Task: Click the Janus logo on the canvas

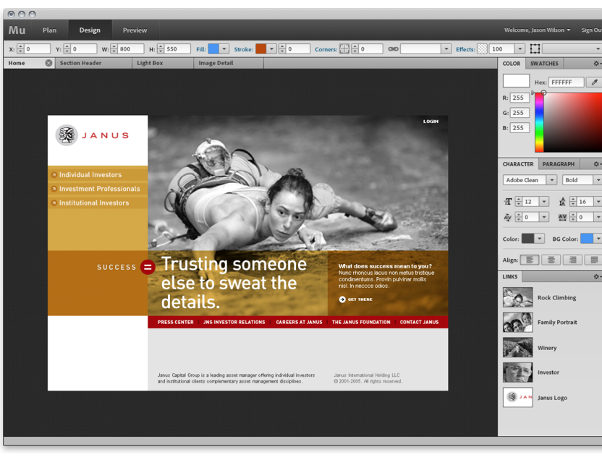Action: pyautogui.click(x=92, y=135)
